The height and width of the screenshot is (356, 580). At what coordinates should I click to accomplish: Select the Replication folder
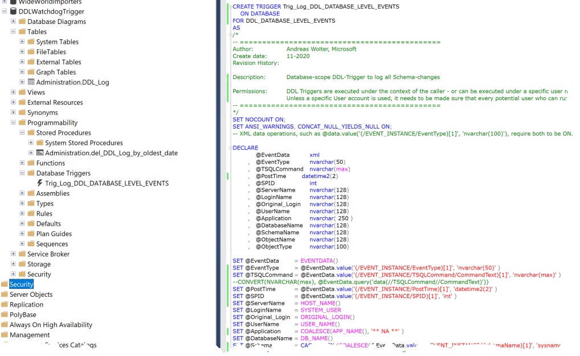coord(26,304)
